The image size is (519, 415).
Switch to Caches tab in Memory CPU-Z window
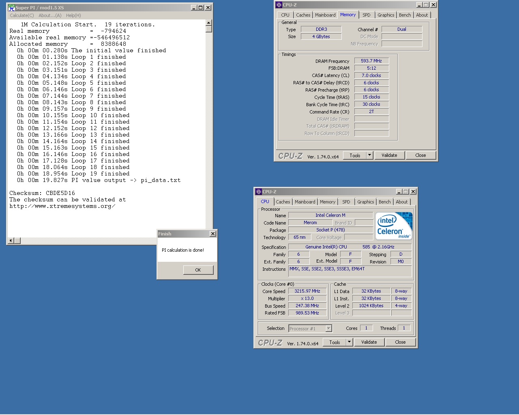pos(303,15)
